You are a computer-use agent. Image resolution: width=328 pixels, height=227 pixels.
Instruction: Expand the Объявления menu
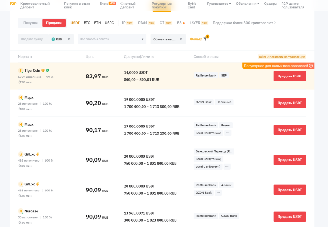248,4
